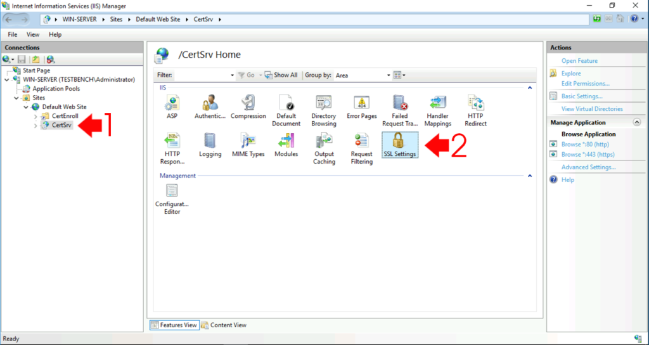Open the File menu

pos(13,34)
